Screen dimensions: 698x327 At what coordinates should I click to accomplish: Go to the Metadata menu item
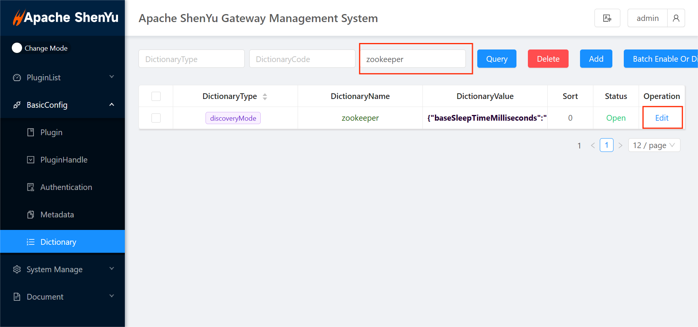[x=57, y=215]
